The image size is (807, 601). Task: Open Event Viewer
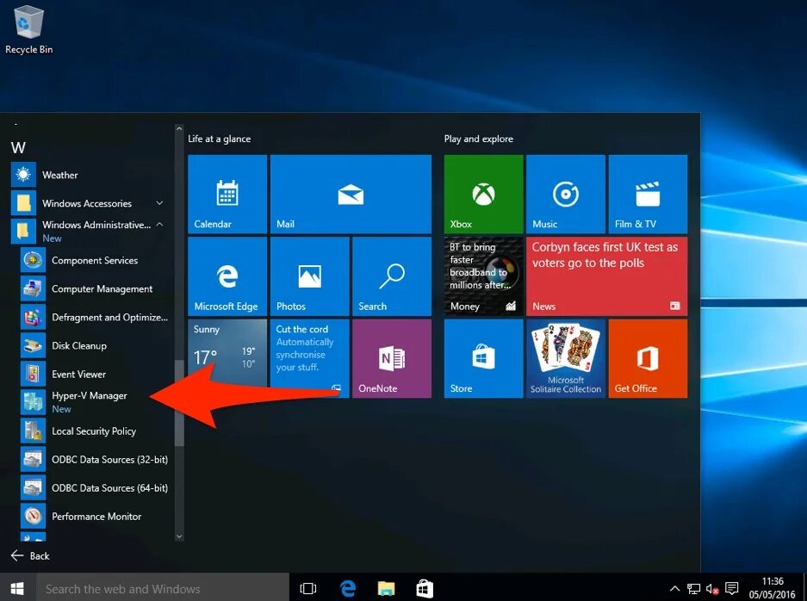[x=96, y=374]
